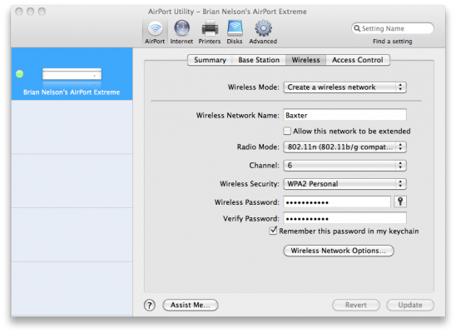Click the 'Wireless Mode:' label
Screen dimensions: 456x333
click(x=253, y=87)
